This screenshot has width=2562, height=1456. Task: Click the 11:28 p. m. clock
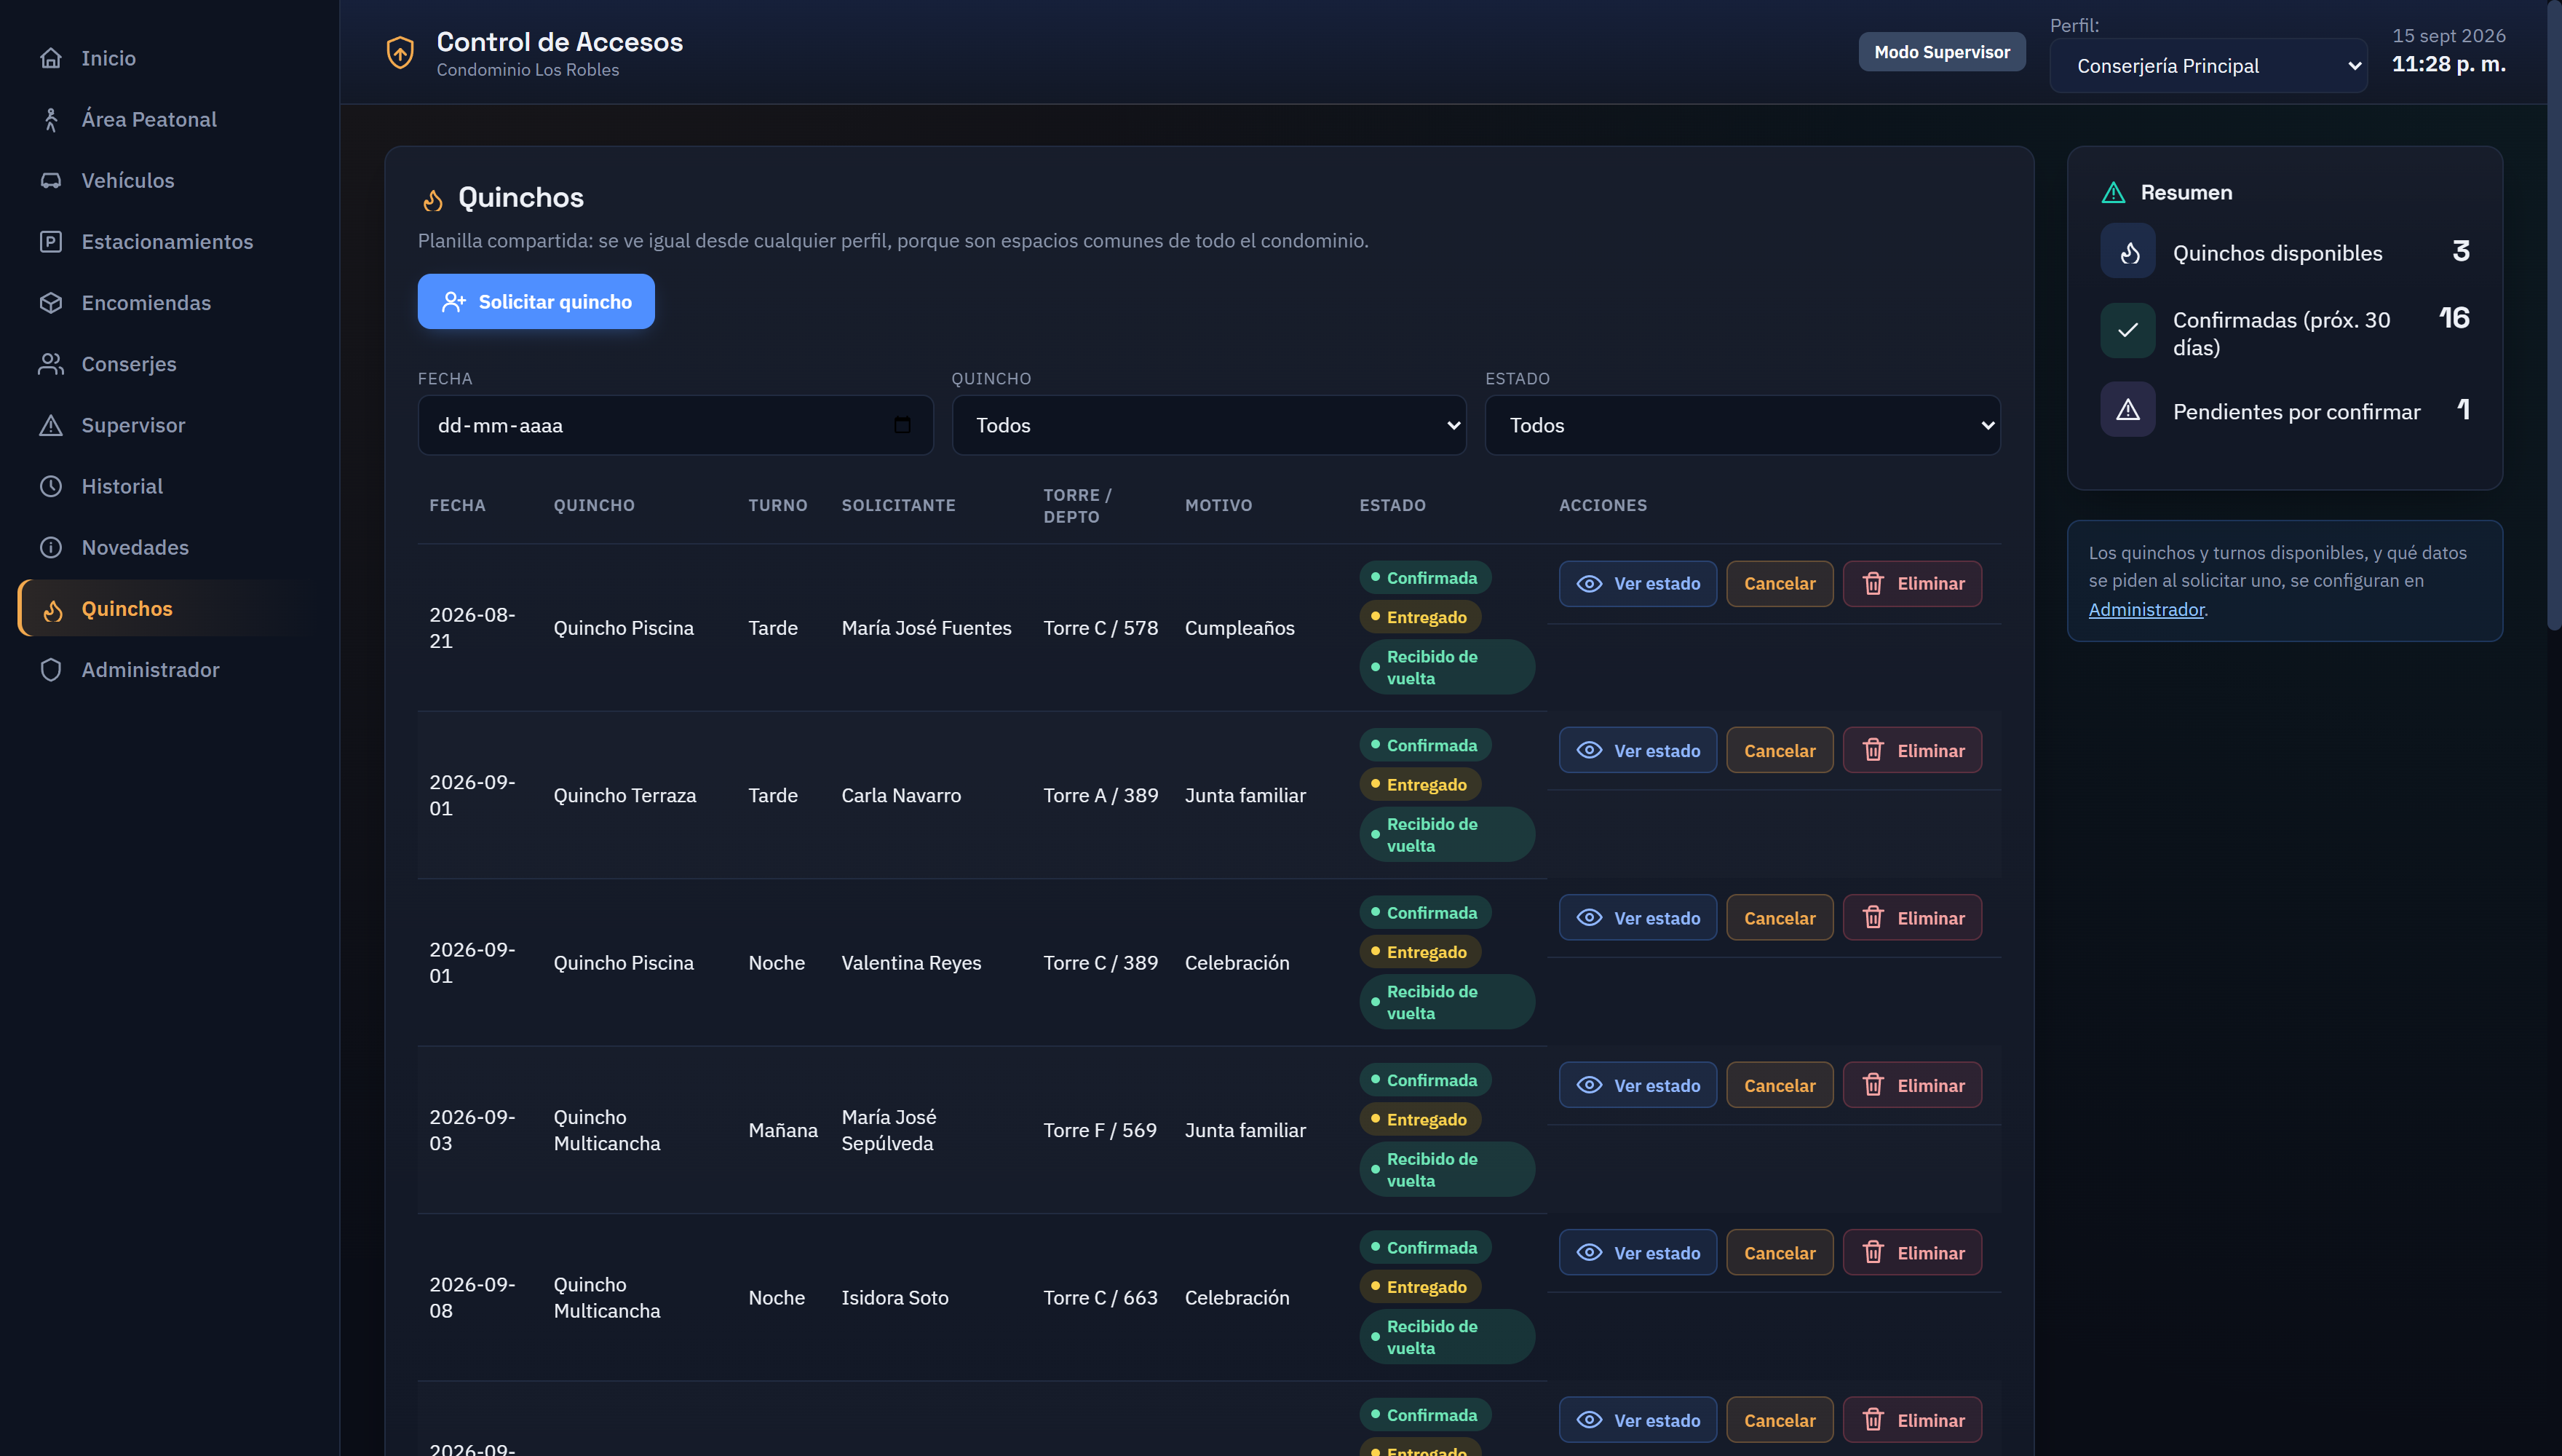coord(2448,64)
